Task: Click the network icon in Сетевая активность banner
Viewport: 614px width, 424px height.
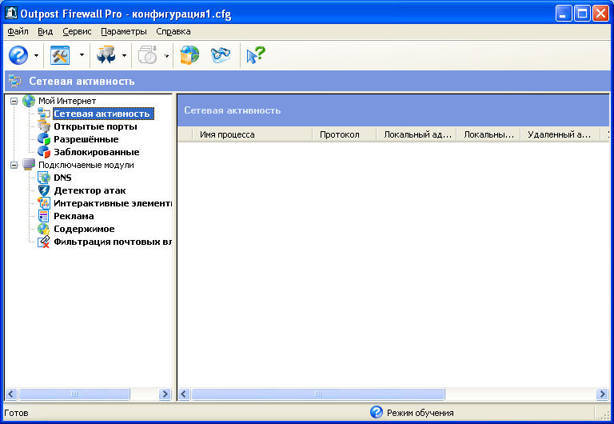Action: 15,81
